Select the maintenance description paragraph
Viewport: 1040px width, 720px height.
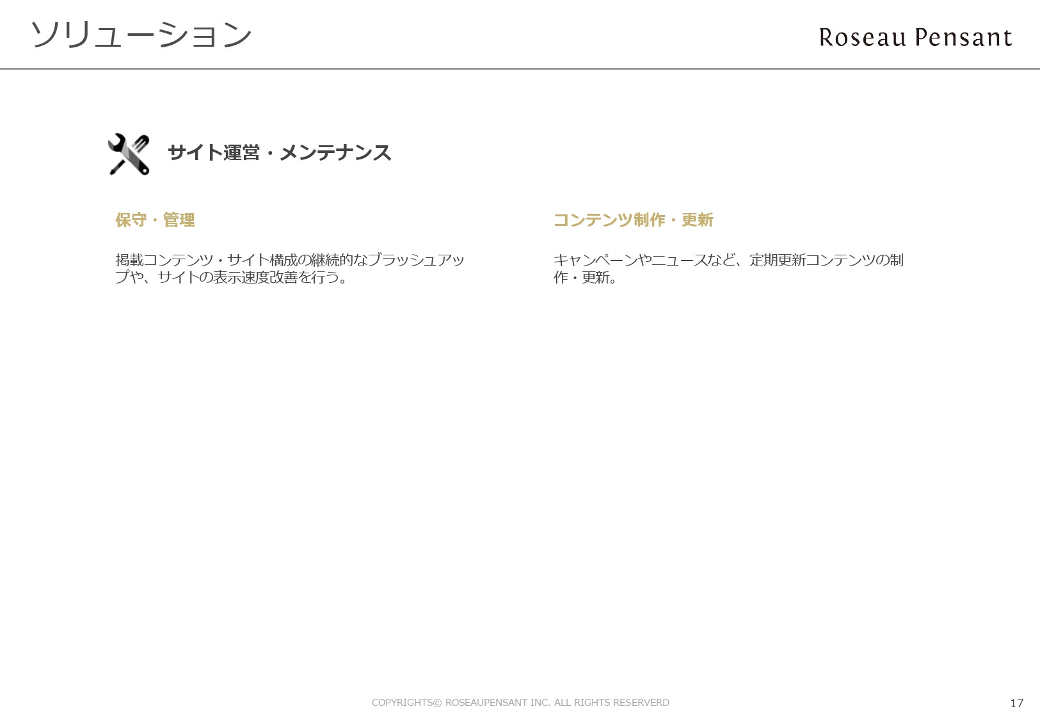click(291, 269)
